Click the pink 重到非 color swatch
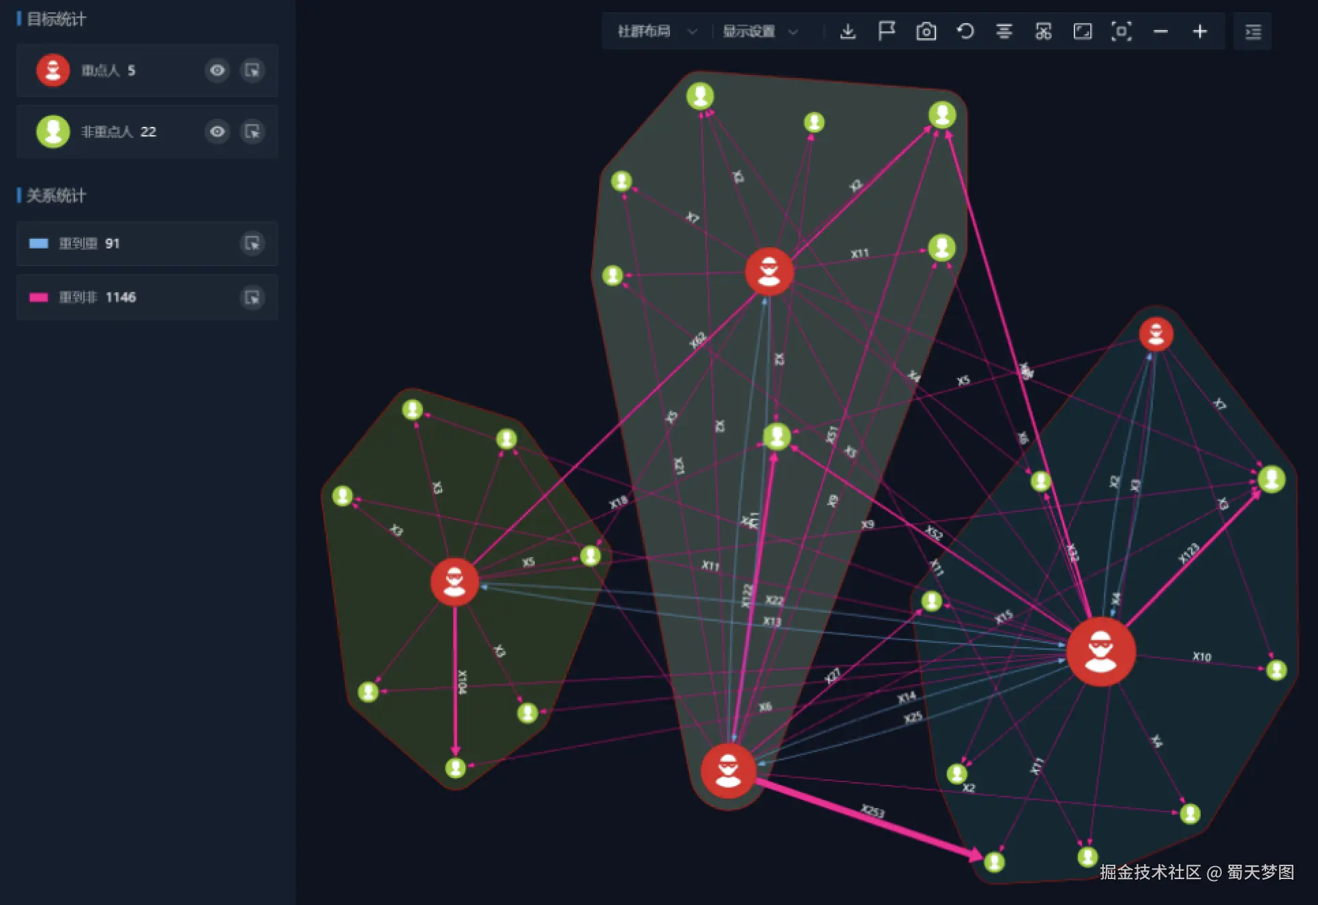 39,298
